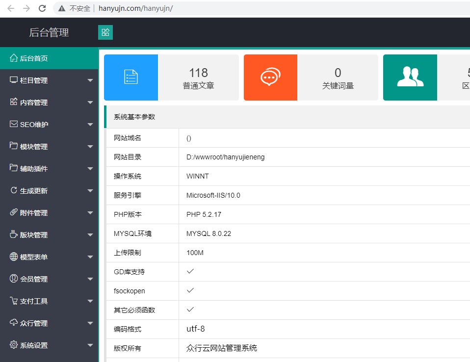The width and height of the screenshot is (470, 362).
Task: Expand the 生成更新 section arrow
Action: point(90,191)
